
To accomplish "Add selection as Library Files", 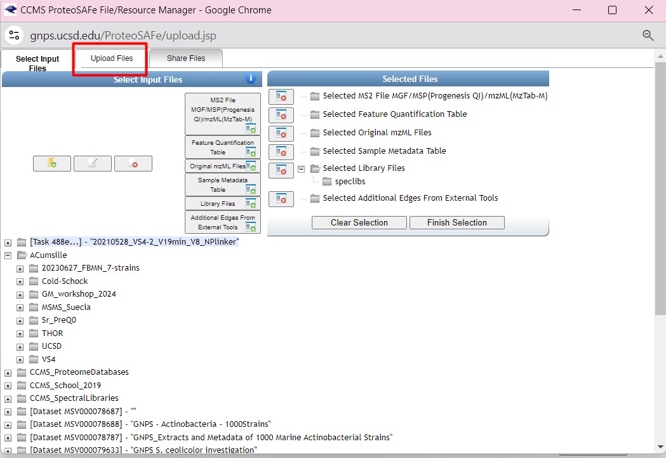I will (222, 204).
